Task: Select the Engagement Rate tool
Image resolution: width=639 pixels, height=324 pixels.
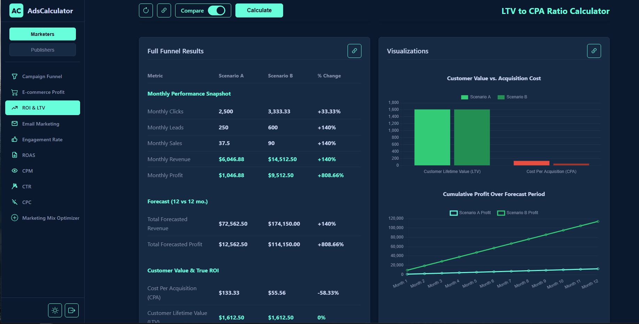Action: pyautogui.click(x=42, y=140)
